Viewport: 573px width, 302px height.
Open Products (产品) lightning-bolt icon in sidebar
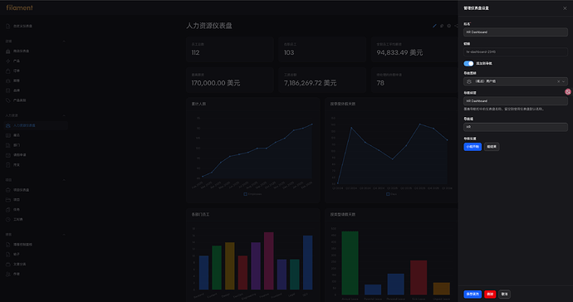click(8, 61)
